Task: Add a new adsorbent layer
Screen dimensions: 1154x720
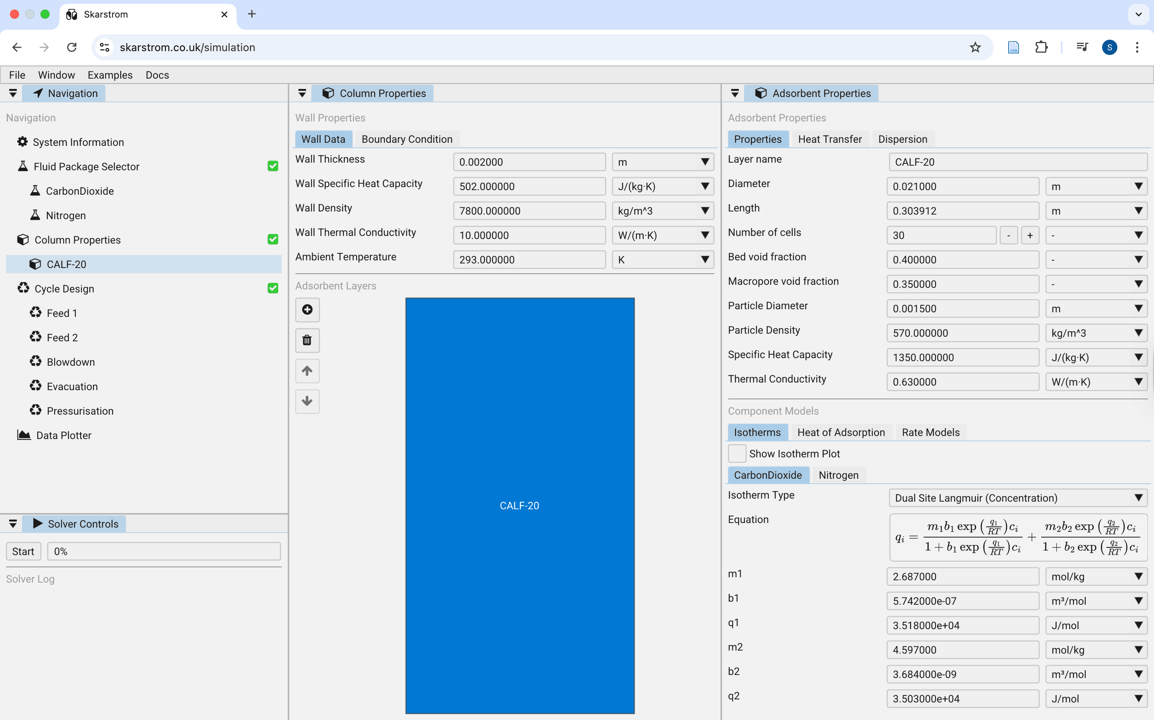Action: tap(308, 310)
